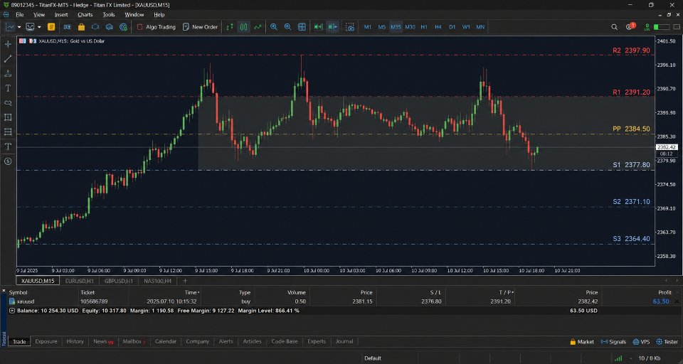Expand the profiles dropdown arrow
This screenshot has height=364, width=683.
pos(39,27)
